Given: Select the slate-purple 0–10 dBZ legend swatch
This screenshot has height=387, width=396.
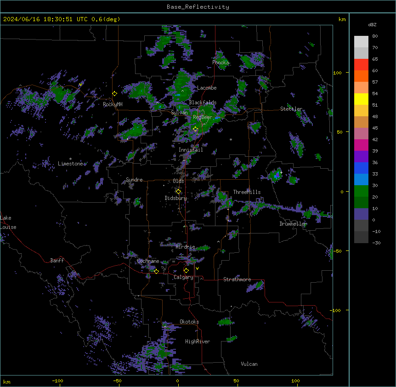Looking at the screenshot, I should pyautogui.click(x=361, y=214).
